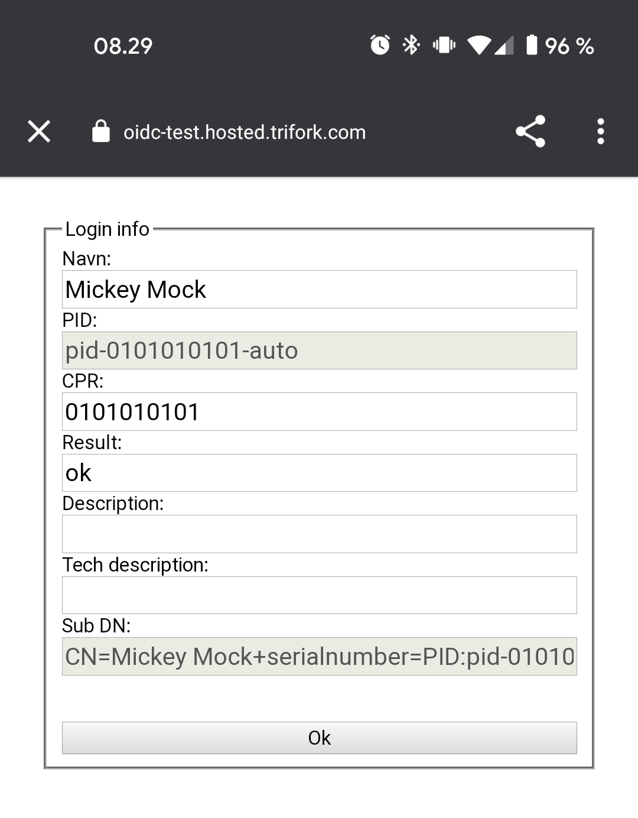Tap the lock icon for site security
Viewport: 638px width, 818px height.
[x=101, y=131]
